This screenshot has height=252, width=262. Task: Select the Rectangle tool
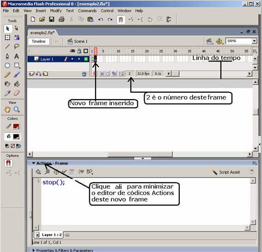pos(17,65)
